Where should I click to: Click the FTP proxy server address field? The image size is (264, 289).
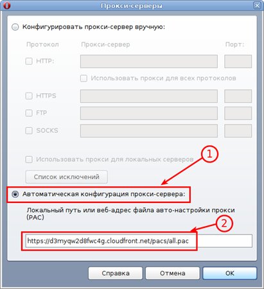tap(149, 113)
